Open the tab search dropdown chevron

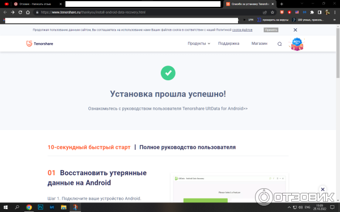301,3
